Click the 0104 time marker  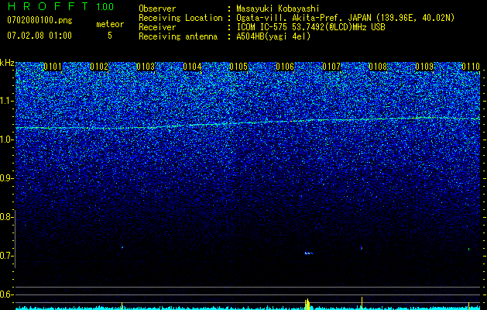click(192, 67)
